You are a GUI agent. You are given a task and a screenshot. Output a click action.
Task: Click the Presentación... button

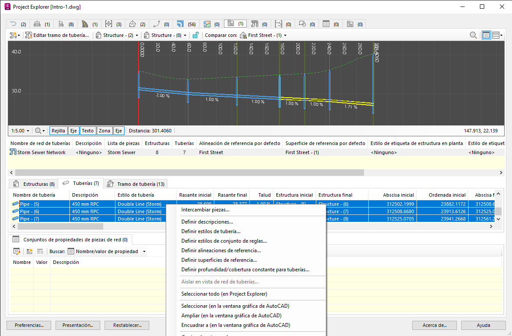coord(78,325)
